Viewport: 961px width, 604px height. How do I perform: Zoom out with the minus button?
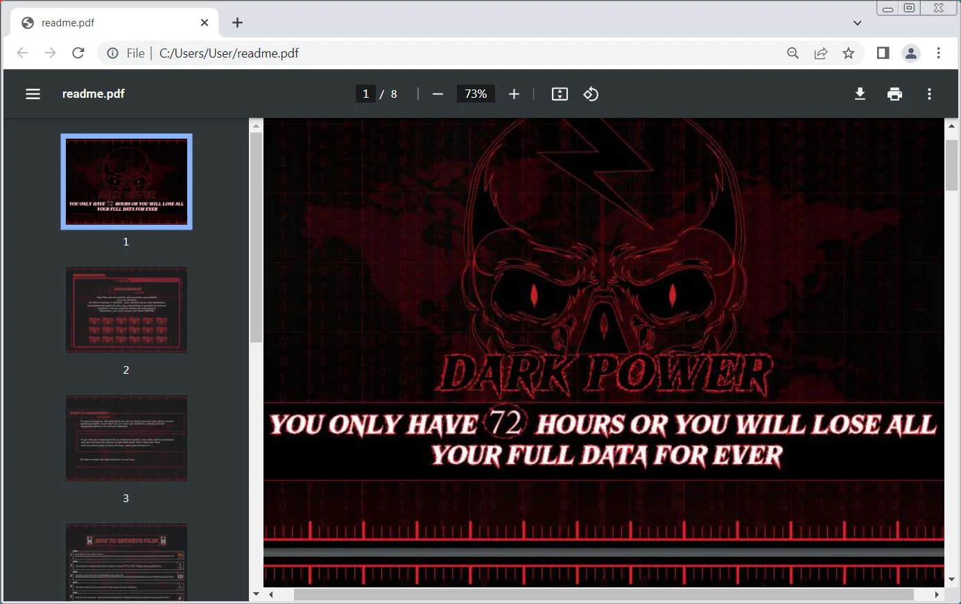tap(438, 94)
